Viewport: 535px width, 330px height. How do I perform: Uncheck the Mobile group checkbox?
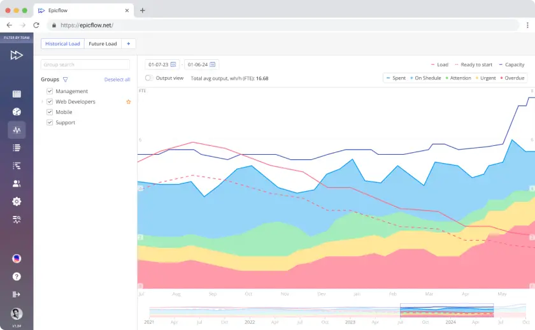[50, 112]
